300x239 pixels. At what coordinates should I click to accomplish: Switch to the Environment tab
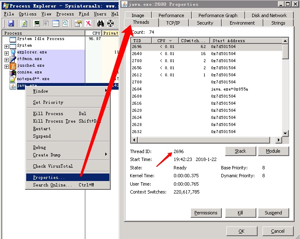coord(242,23)
